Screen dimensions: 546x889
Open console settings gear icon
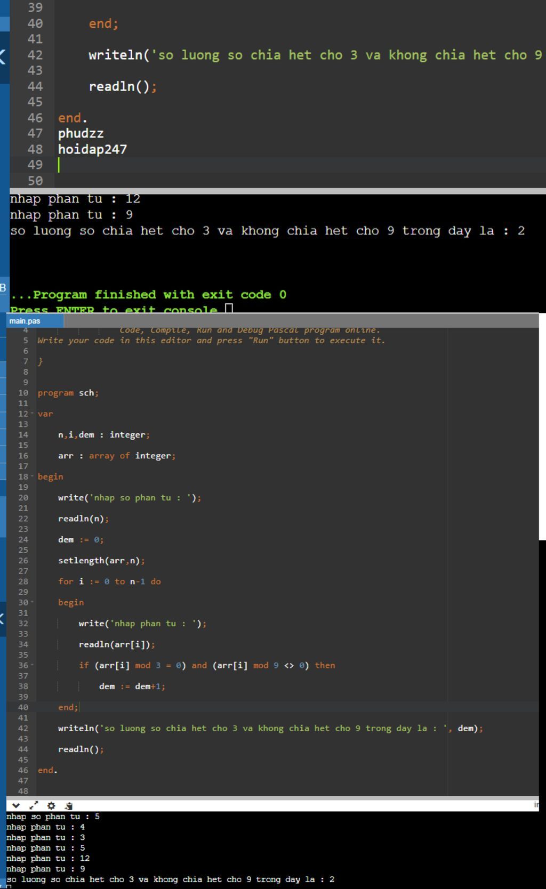click(x=51, y=806)
